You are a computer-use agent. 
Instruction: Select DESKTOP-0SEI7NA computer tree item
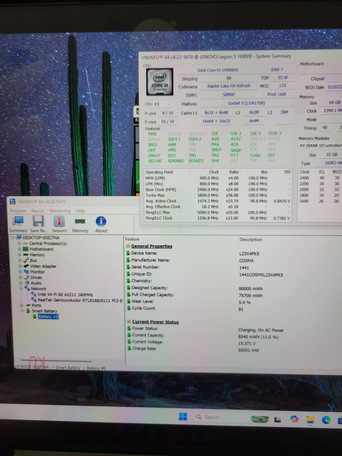point(41,237)
